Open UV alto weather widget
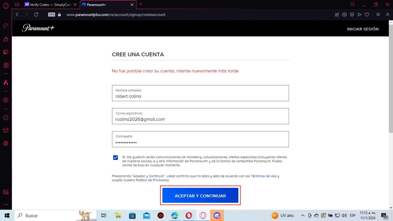Image resolution: width=393 pixels, height=221 pixels. 283,215
